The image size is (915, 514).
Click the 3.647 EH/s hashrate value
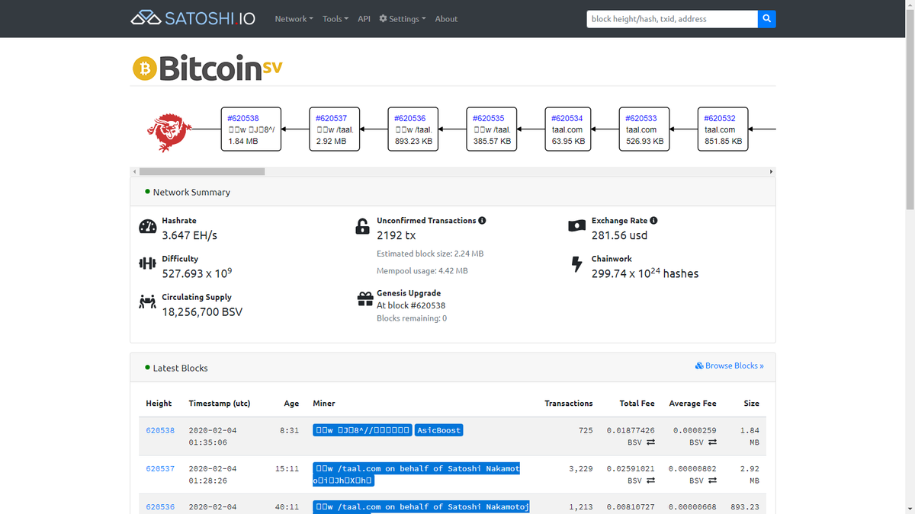tap(190, 235)
